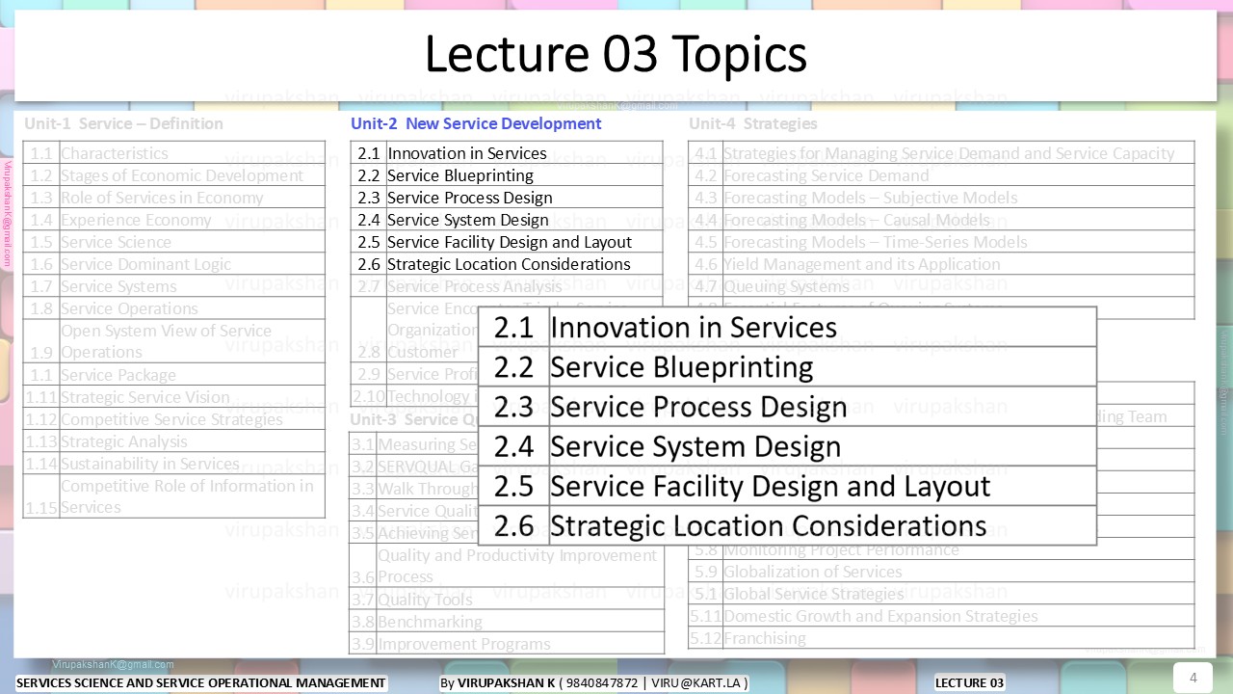The height and width of the screenshot is (694, 1233).
Task: Click enlarged "2.4 Service System Design" callout row
Action: (787, 446)
